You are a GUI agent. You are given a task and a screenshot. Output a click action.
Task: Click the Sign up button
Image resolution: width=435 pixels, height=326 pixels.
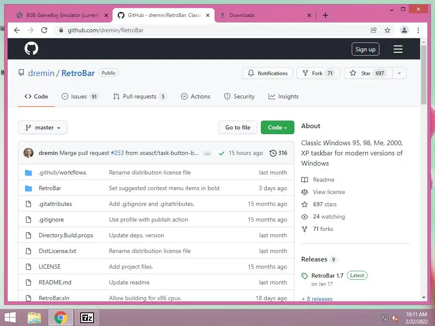click(365, 49)
